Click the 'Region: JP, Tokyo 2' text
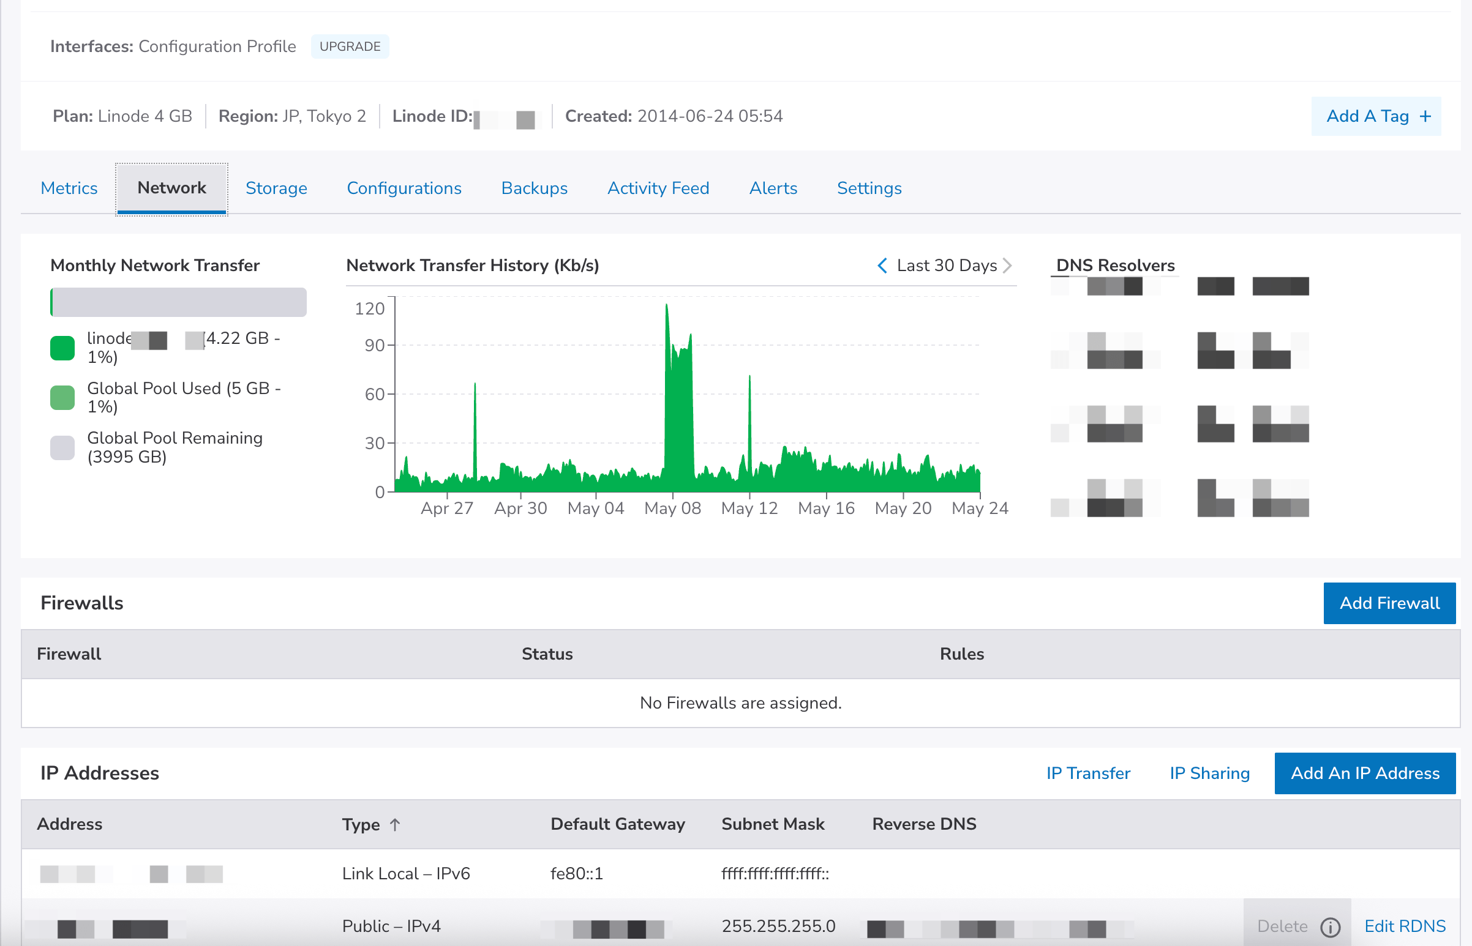The width and height of the screenshot is (1472, 946). (292, 116)
